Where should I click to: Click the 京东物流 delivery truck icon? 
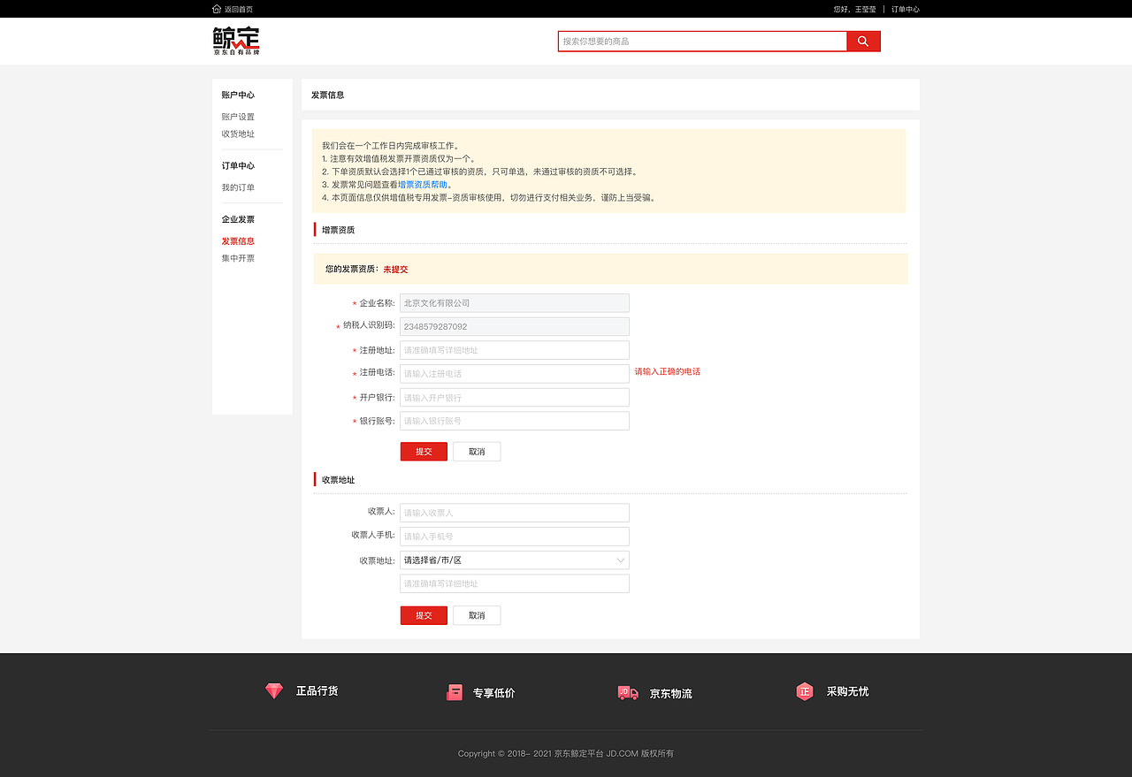point(627,693)
